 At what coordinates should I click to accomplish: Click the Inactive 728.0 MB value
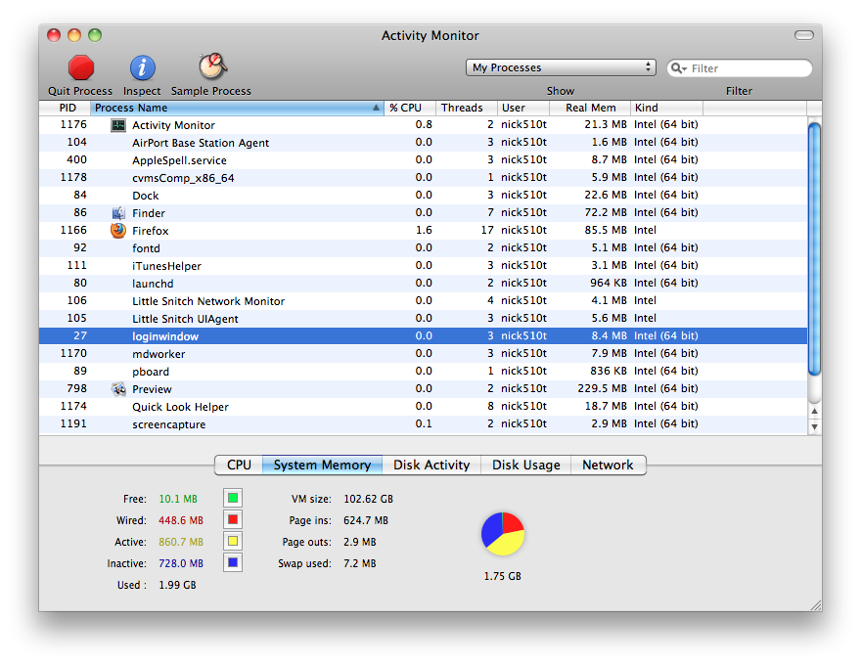click(181, 563)
